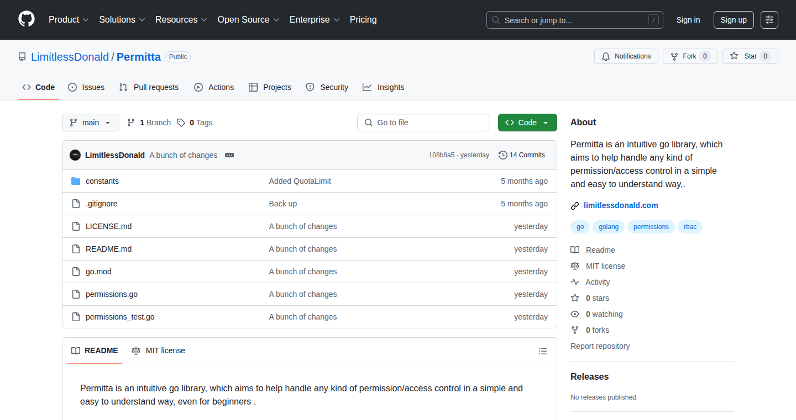This screenshot has width=796, height=420.
Task: Expand the Enterprise menu
Action: (x=315, y=20)
